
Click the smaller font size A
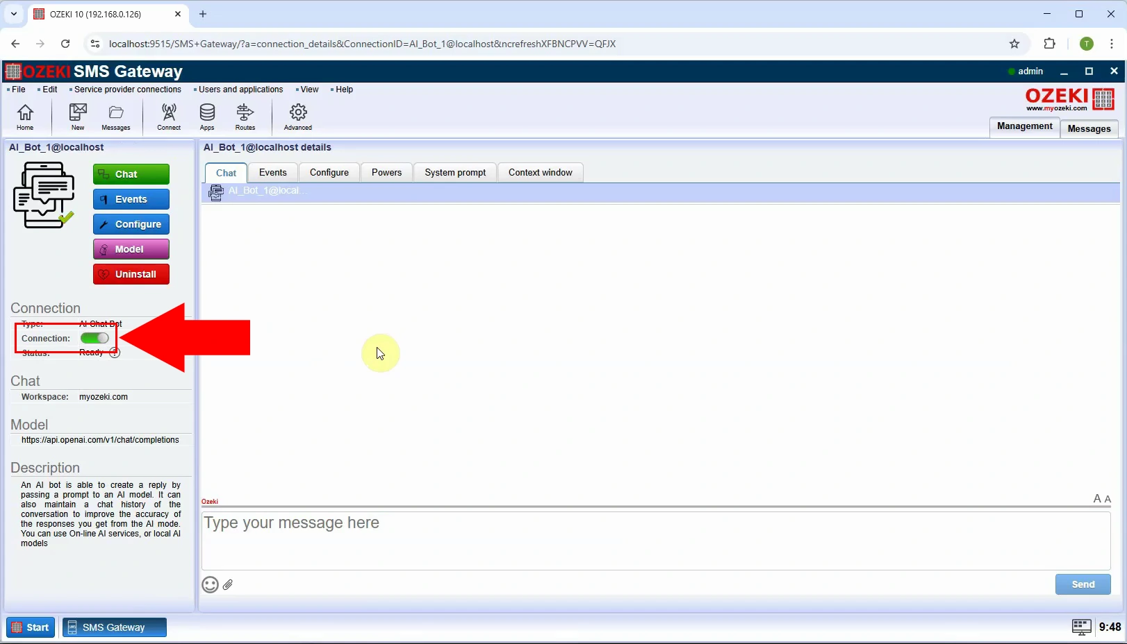tap(1108, 499)
